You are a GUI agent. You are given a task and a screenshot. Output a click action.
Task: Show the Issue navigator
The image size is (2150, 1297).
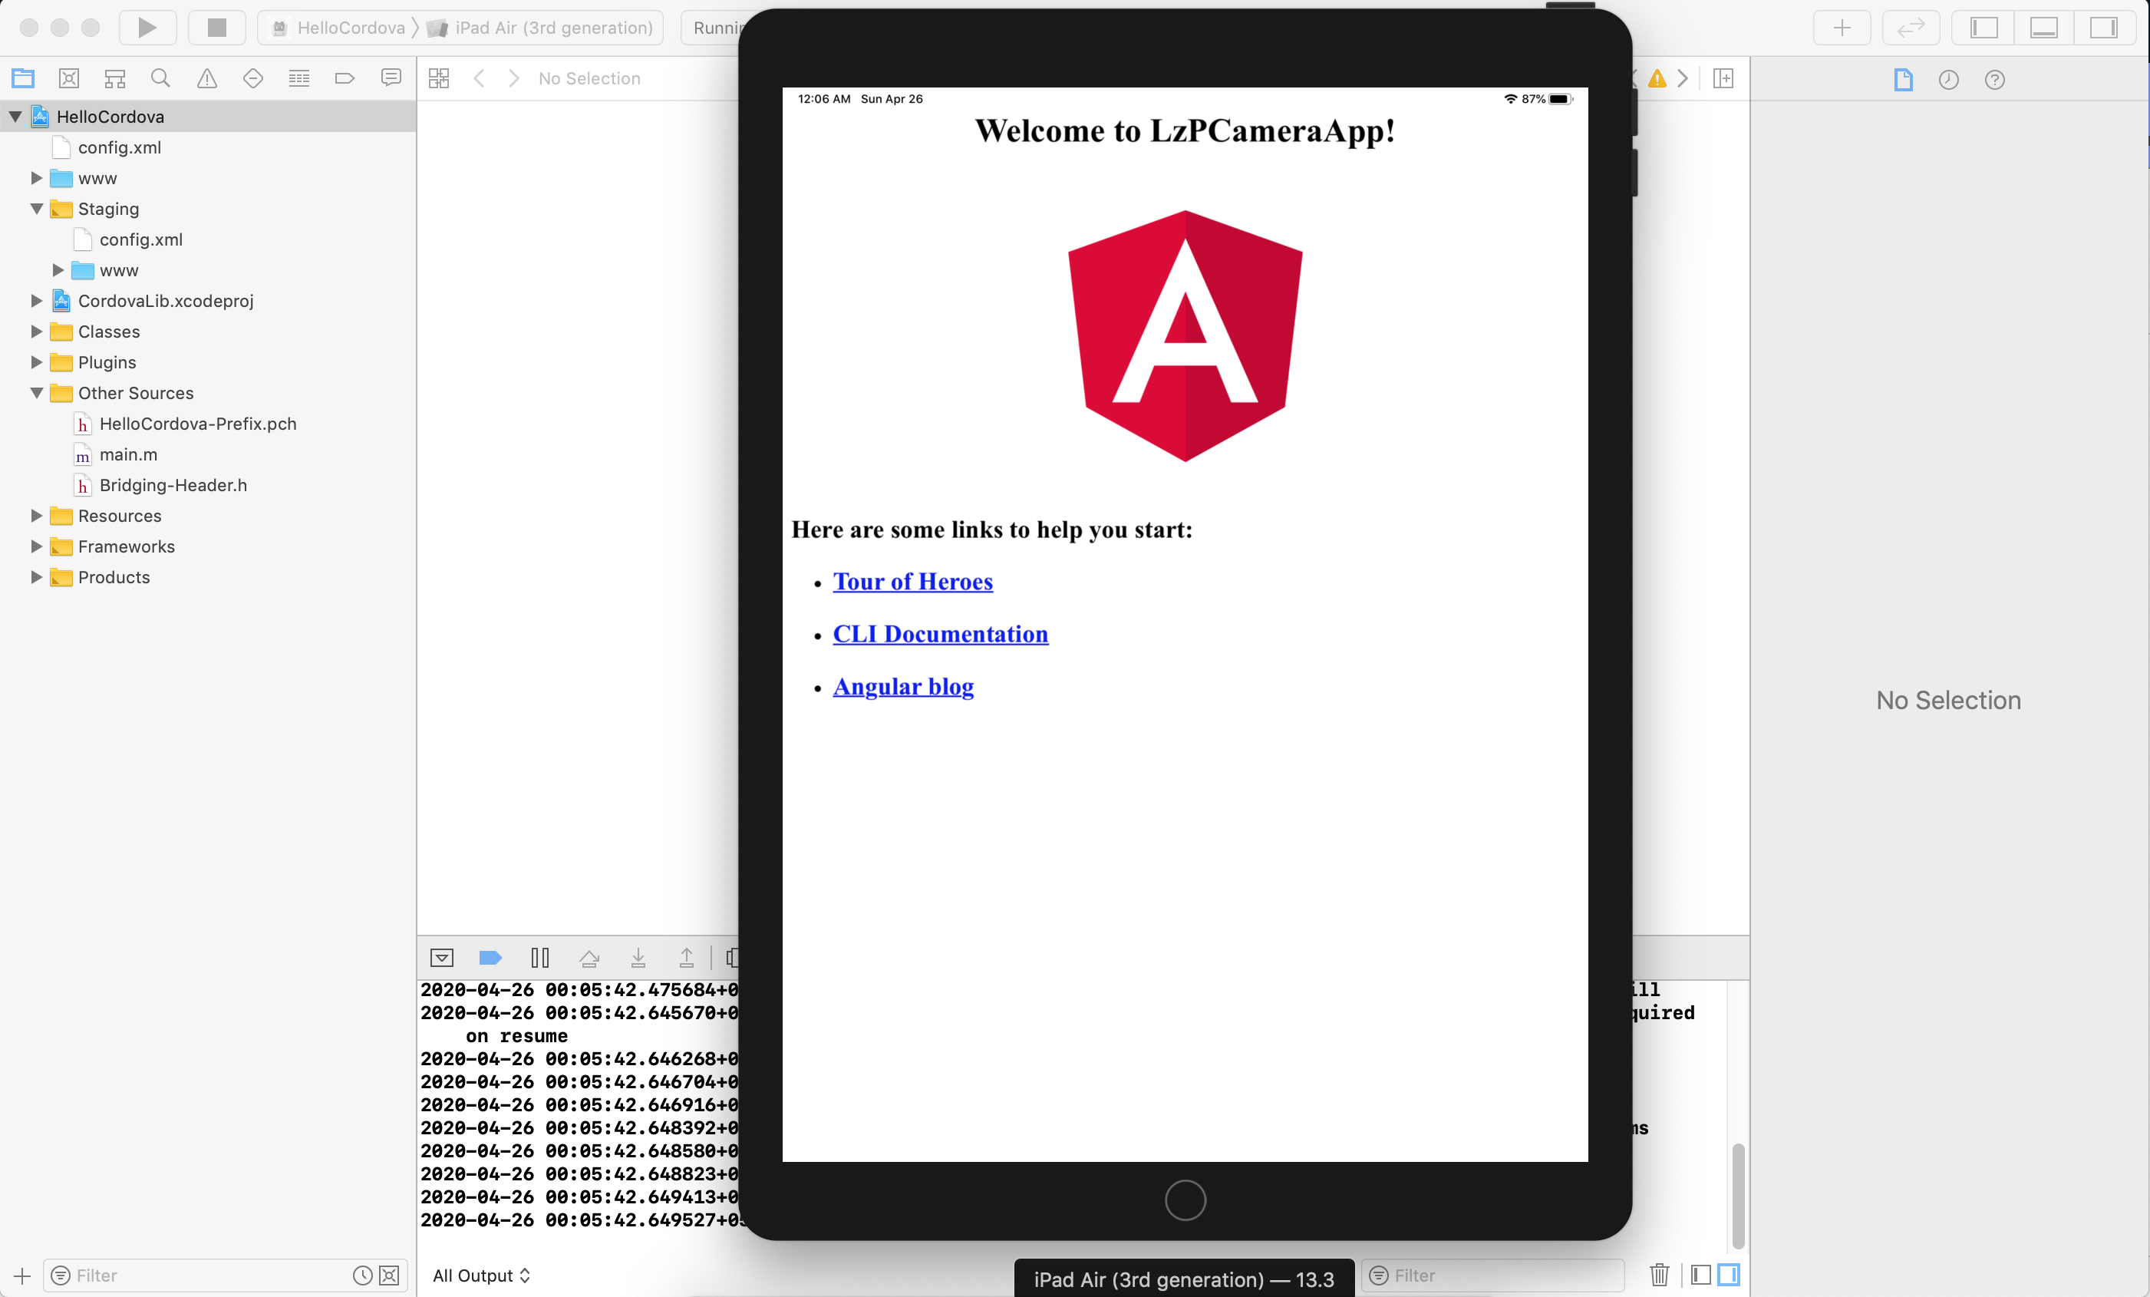pyautogui.click(x=207, y=78)
